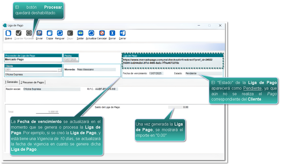Image resolution: width=281 pixels, height=165 pixels.
Task: Click the Copiar toolbar icon
Action: [49, 33]
